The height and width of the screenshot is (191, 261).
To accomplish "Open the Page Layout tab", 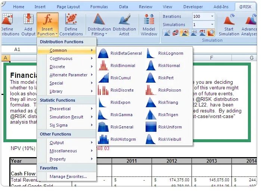I will 68,7.
